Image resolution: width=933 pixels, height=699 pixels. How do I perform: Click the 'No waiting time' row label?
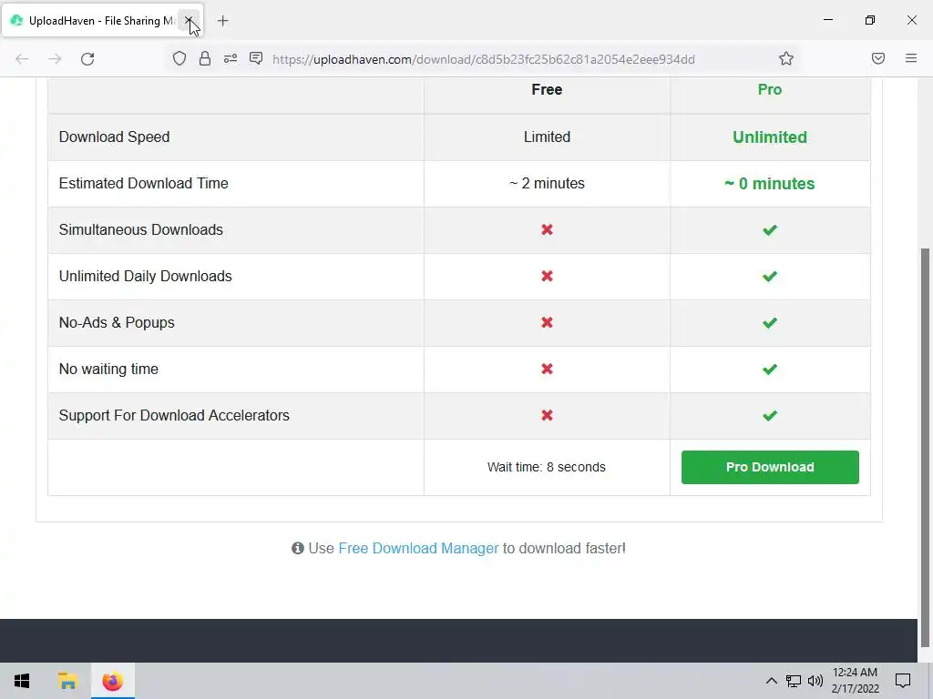click(108, 369)
